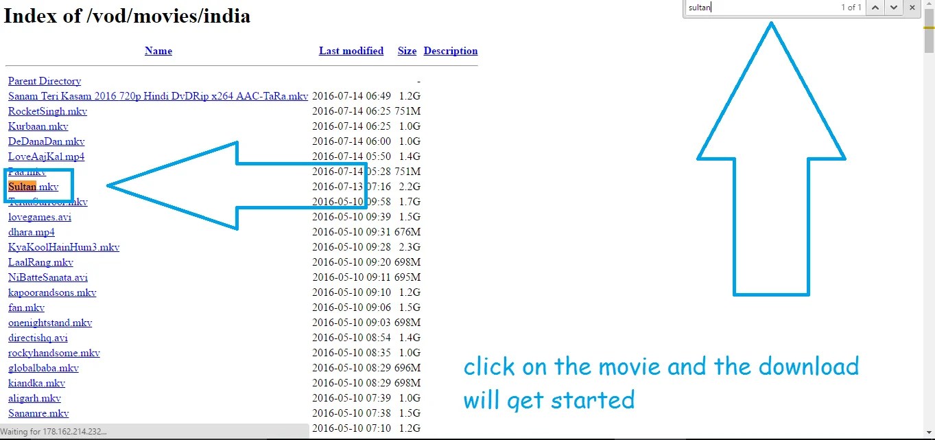Click the aligarh.mkv file link
Image resolution: width=935 pixels, height=440 pixels.
[x=34, y=398]
